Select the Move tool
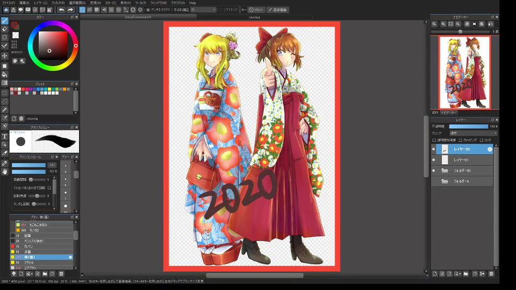Image resolution: width=516 pixels, height=290 pixels. click(5, 56)
